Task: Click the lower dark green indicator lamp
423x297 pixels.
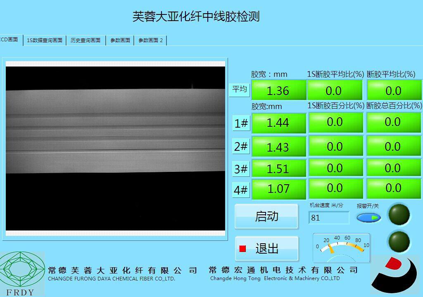Action: click(x=399, y=241)
